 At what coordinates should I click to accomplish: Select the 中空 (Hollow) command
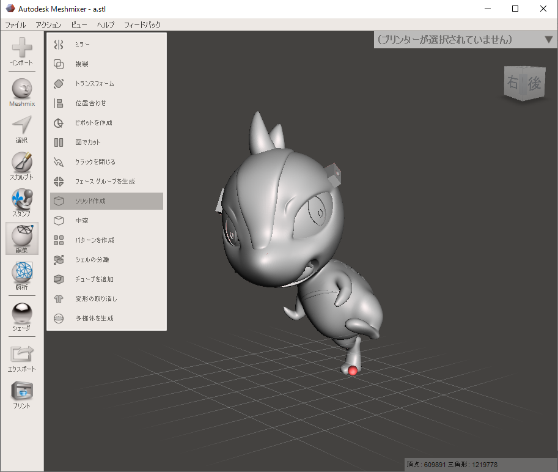(106, 221)
